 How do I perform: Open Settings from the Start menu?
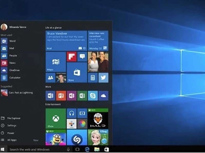8,126
